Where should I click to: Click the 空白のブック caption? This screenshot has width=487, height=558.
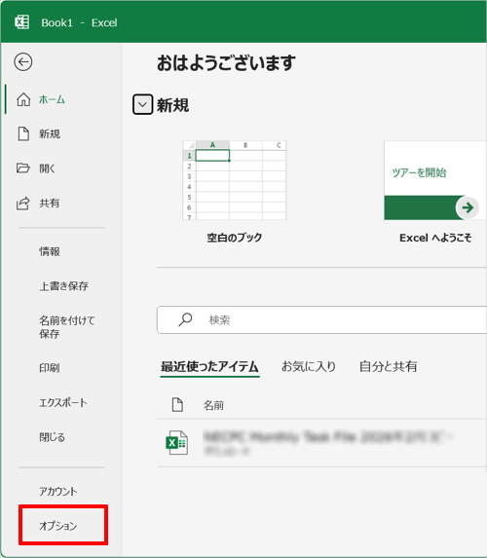tap(234, 238)
